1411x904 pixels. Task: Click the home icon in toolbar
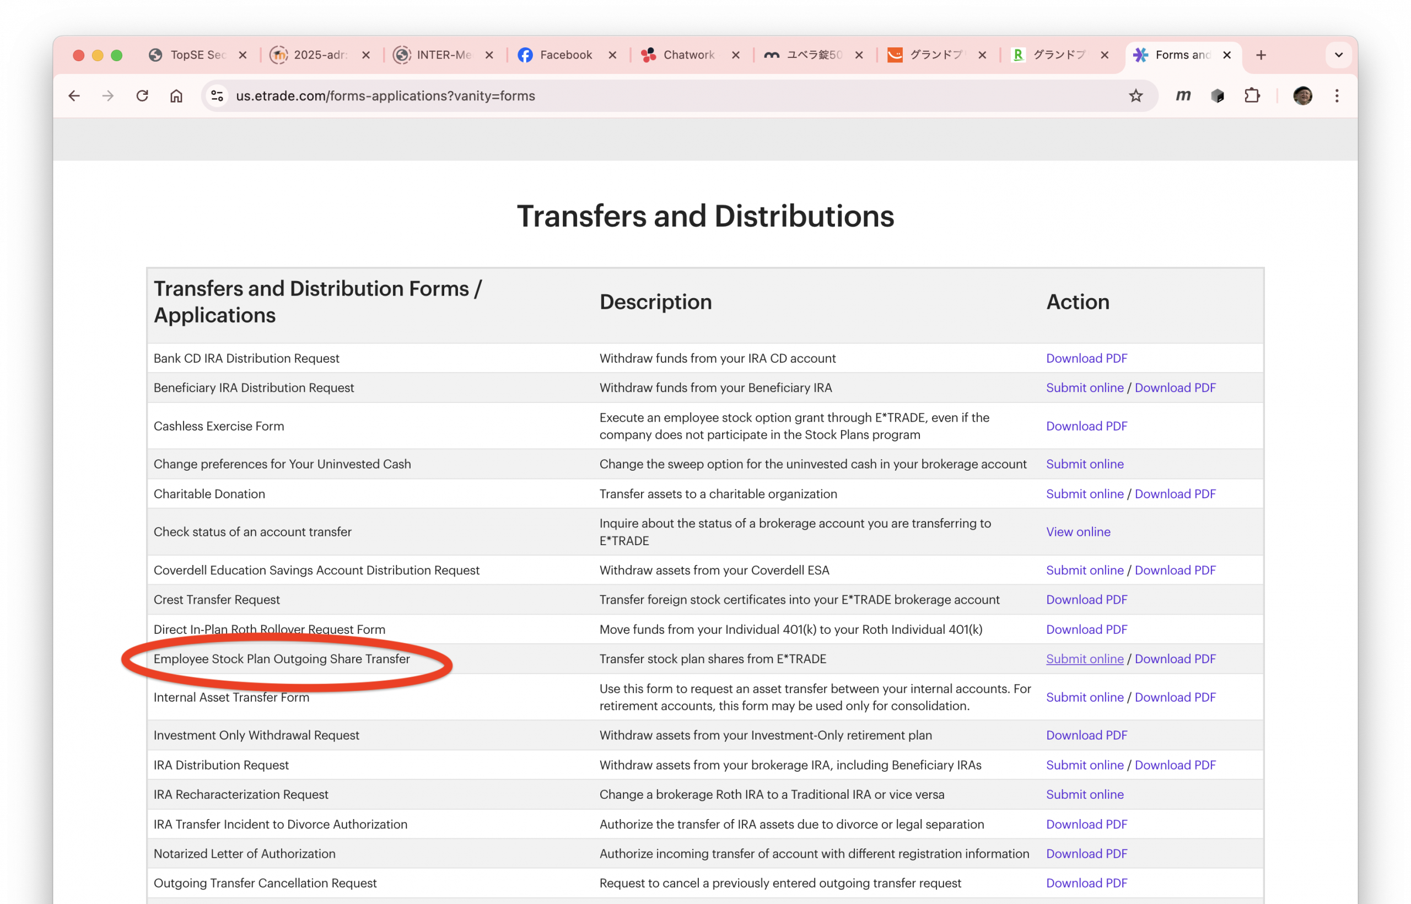point(176,96)
